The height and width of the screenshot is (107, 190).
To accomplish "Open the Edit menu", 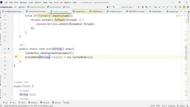I will point(11,2).
